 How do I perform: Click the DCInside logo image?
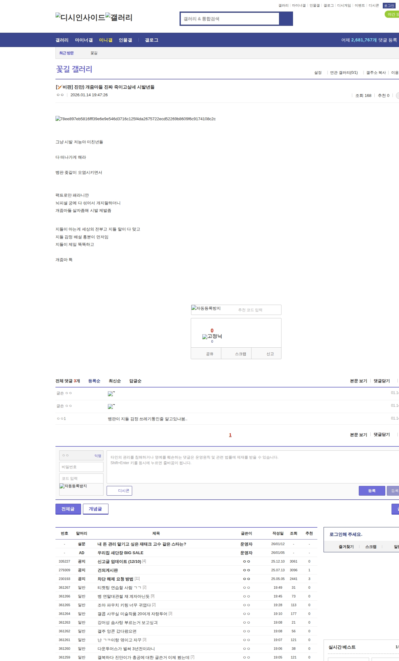coord(80,17)
